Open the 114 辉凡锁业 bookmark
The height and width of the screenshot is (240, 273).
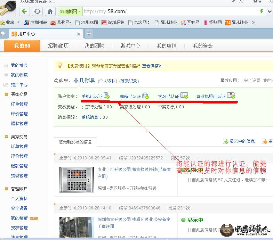tap(236, 23)
